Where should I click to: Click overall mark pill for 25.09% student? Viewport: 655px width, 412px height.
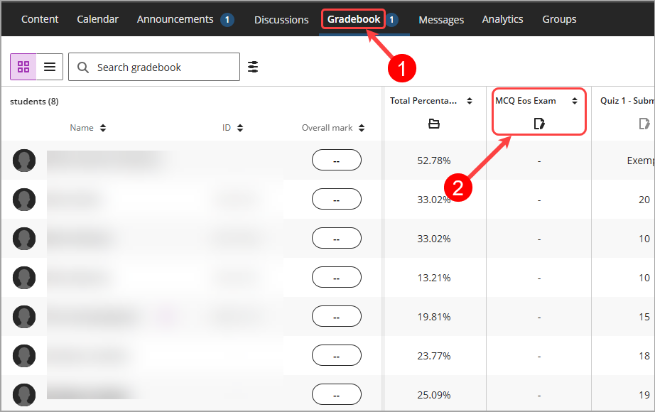click(336, 394)
